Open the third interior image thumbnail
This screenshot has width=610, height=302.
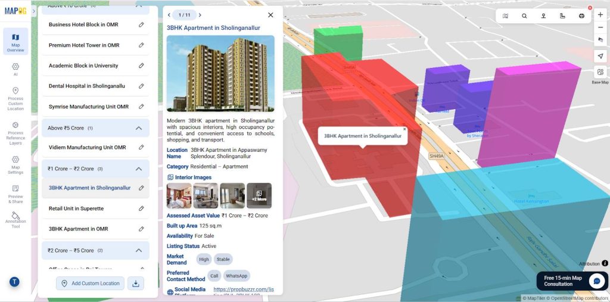(x=232, y=195)
